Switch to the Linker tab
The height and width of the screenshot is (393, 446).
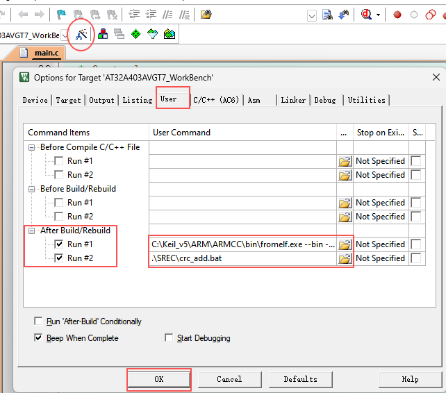293,100
